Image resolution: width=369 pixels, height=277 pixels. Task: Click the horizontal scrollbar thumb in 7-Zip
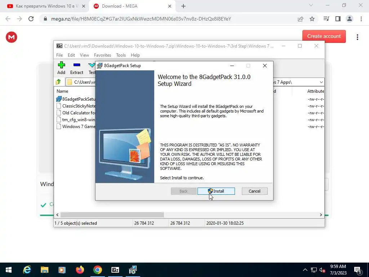[x=112, y=215]
